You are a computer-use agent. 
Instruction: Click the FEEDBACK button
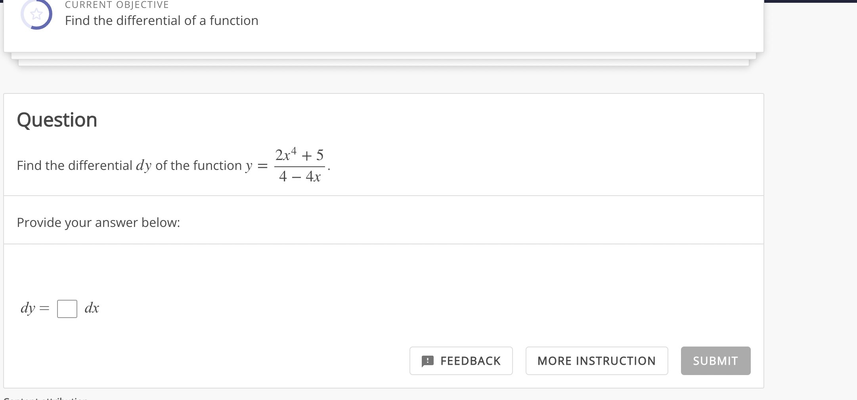[461, 361]
